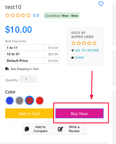Select the gray color option
The height and width of the screenshot is (144, 116).
20,101
